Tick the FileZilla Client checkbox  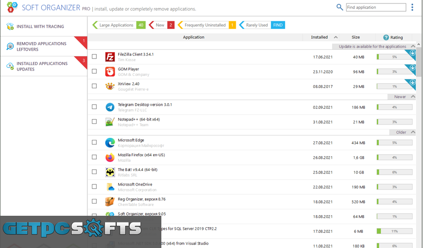pyautogui.click(x=94, y=57)
